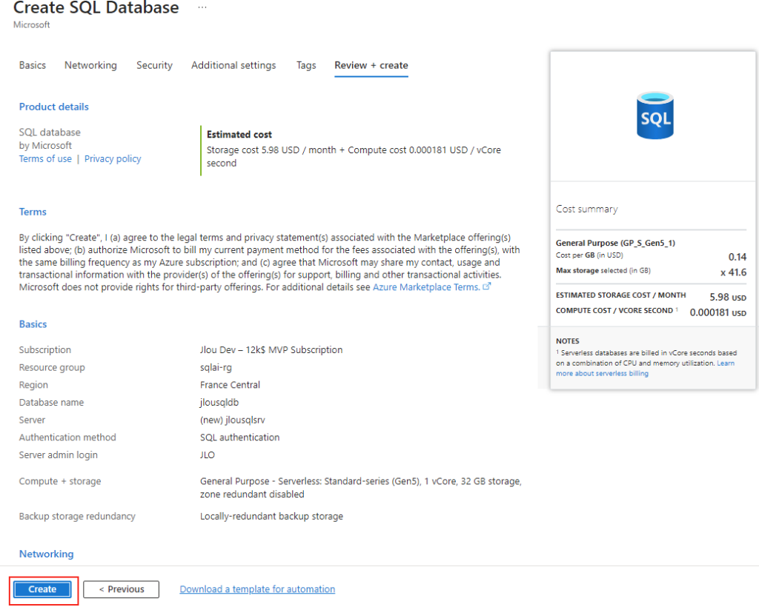Click the Authentication method label

pyautogui.click(x=67, y=437)
